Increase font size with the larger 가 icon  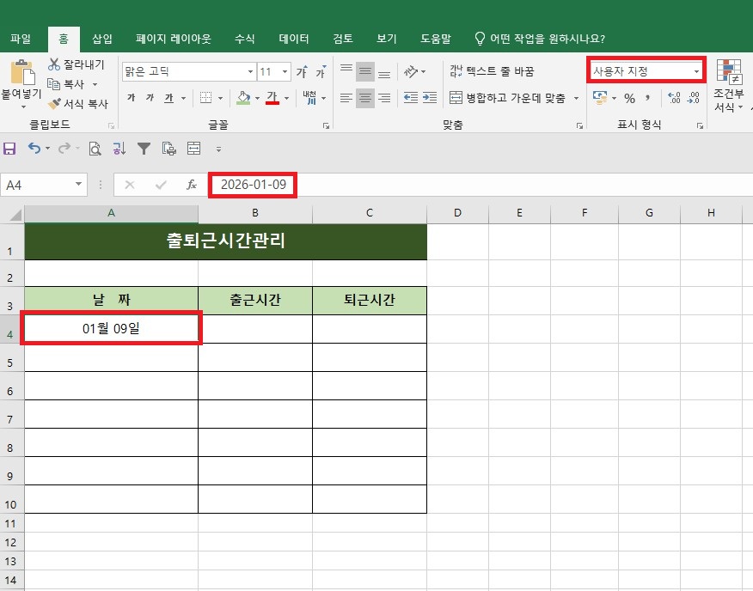point(302,72)
